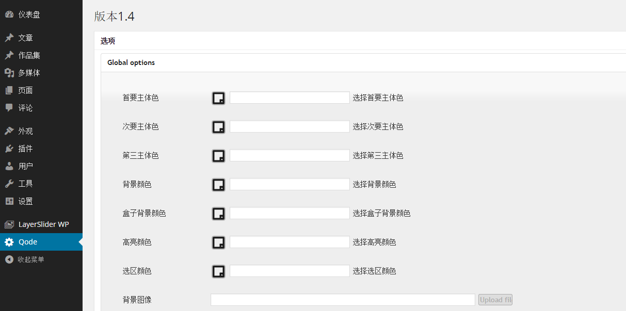
Task: Click the Upload file button
Action: (x=495, y=300)
